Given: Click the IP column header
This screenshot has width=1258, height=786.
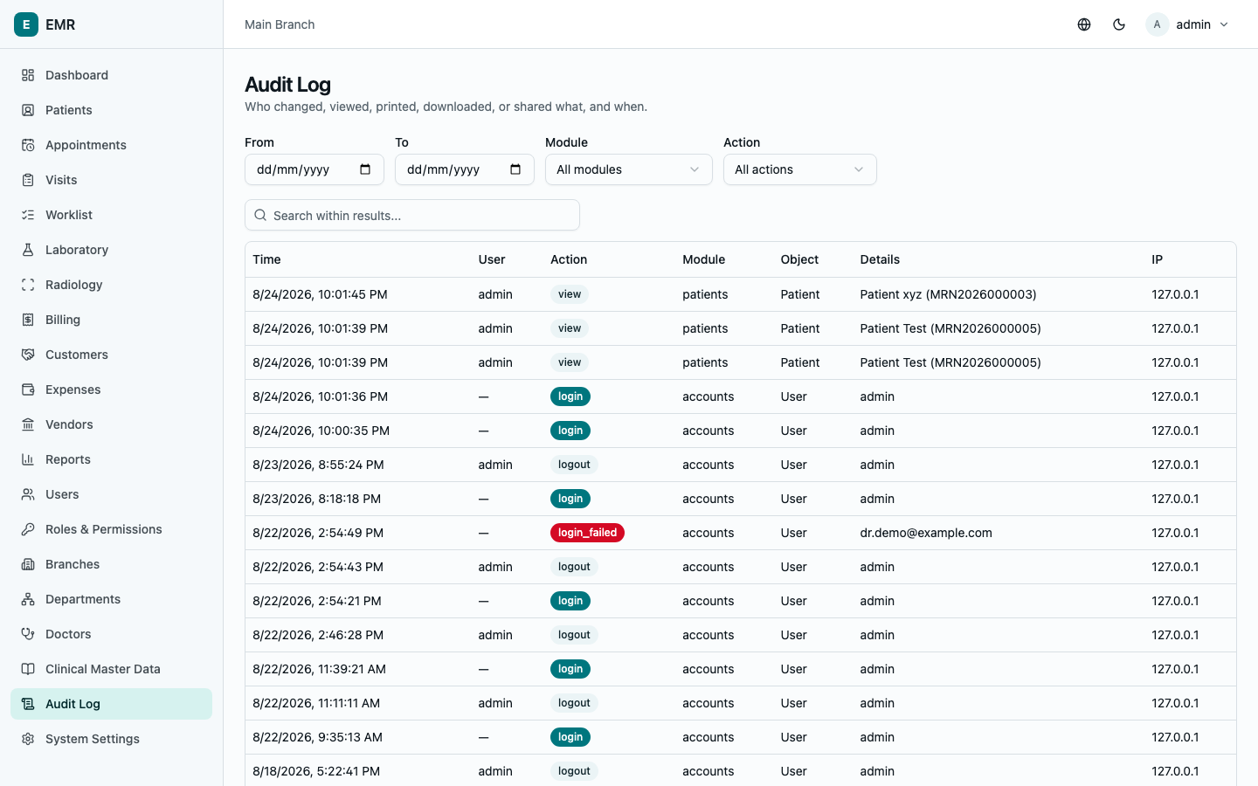Looking at the screenshot, I should (x=1157, y=259).
